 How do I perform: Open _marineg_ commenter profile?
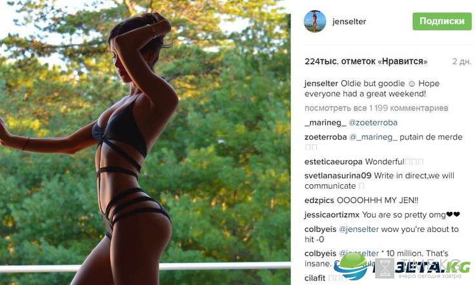click(325, 123)
